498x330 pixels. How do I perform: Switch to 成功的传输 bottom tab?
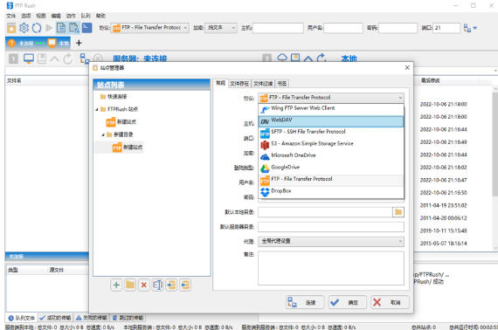pos(55,318)
